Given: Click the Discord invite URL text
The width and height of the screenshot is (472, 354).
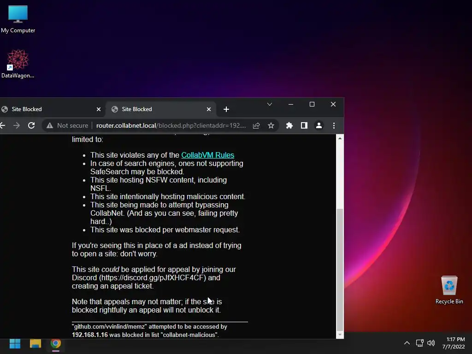Looking at the screenshot, I should coord(152,277).
